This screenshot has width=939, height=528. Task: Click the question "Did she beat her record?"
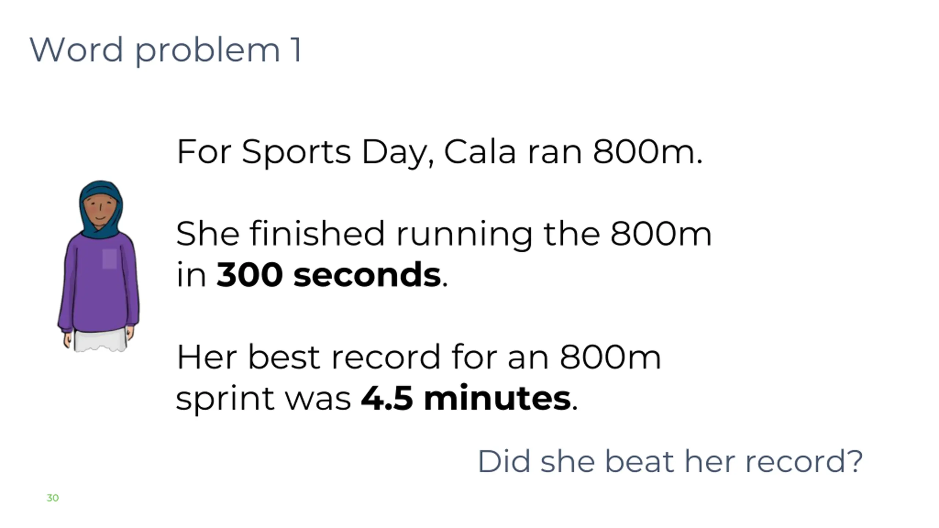click(x=670, y=461)
